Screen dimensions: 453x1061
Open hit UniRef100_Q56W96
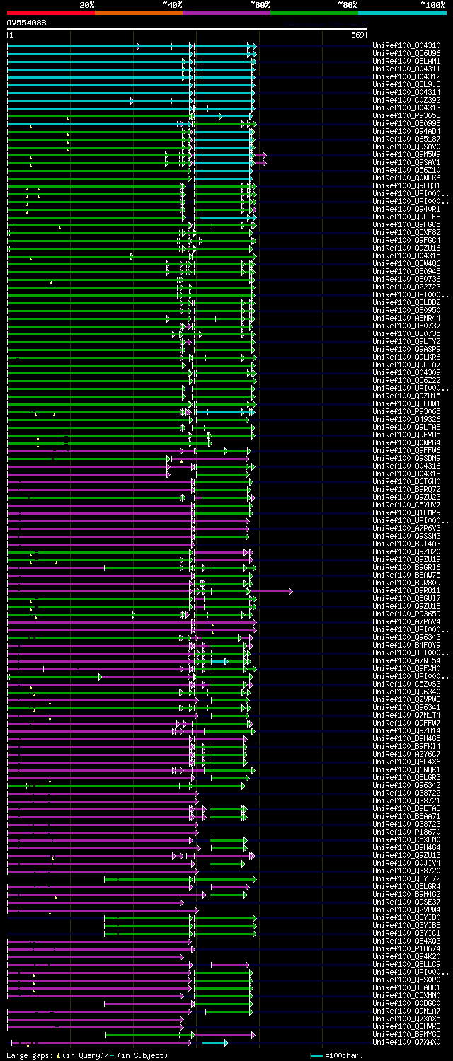[x=406, y=53]
